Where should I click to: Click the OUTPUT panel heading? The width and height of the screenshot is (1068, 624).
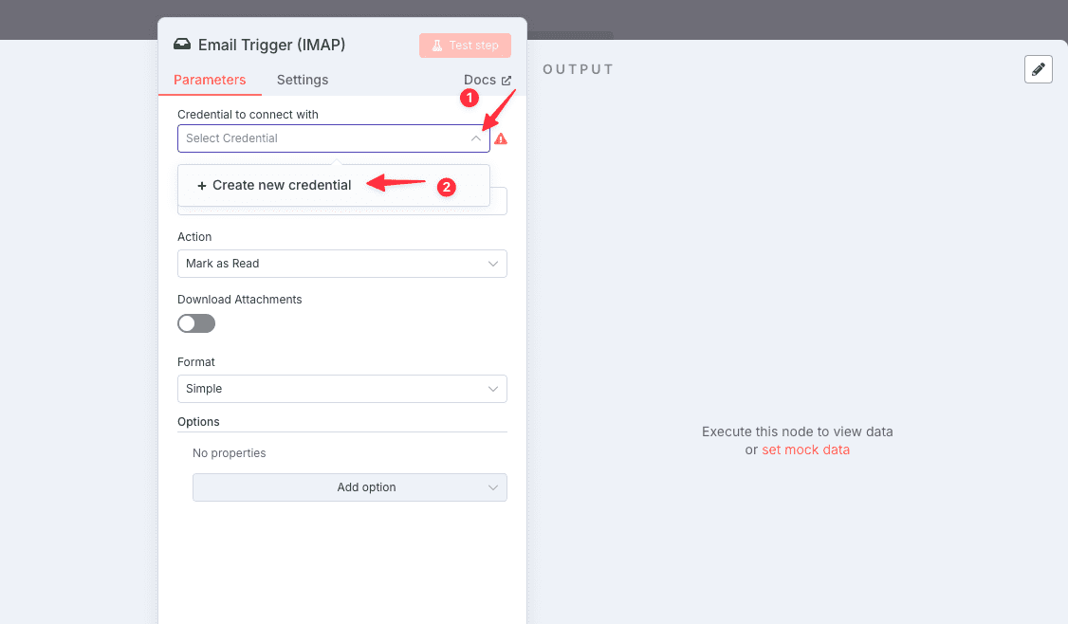coord(578,69)
